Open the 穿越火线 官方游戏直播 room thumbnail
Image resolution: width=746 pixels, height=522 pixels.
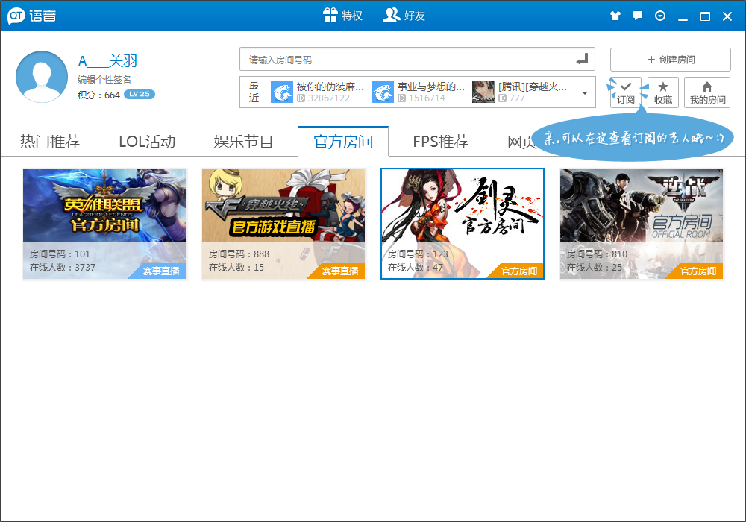[283, 224]
